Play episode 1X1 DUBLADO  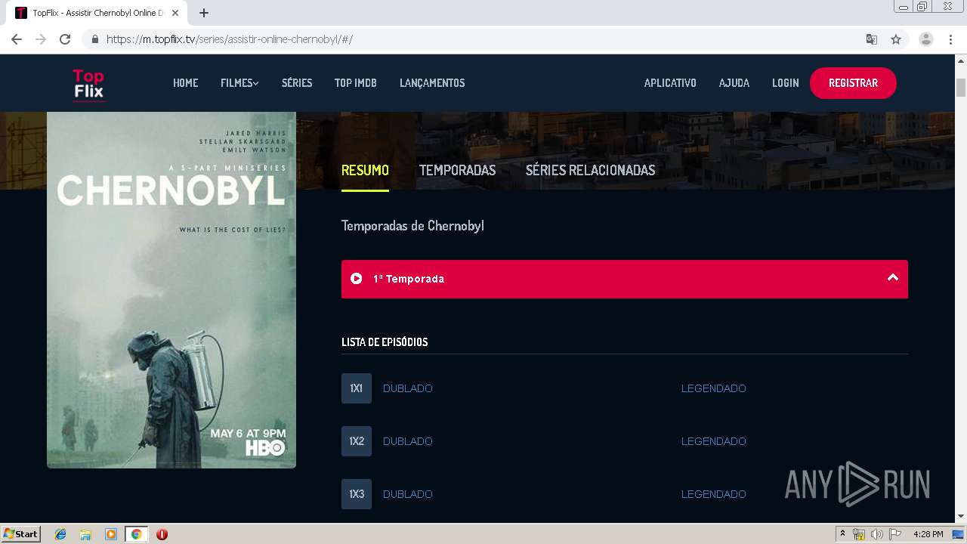coord(408,388)
